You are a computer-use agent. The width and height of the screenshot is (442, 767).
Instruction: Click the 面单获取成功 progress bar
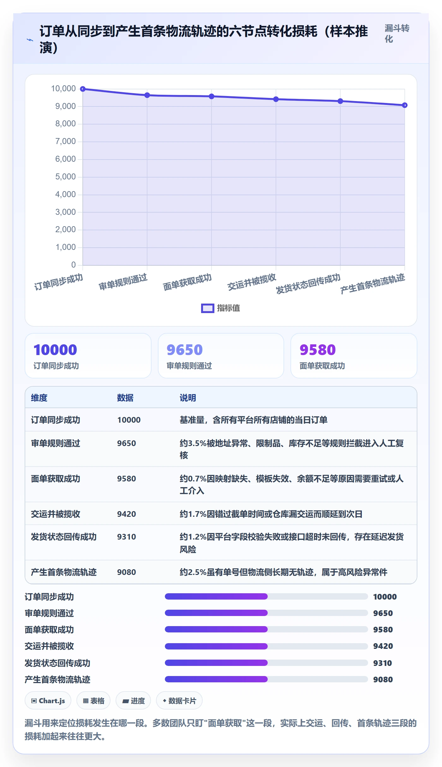pos(266,629)
